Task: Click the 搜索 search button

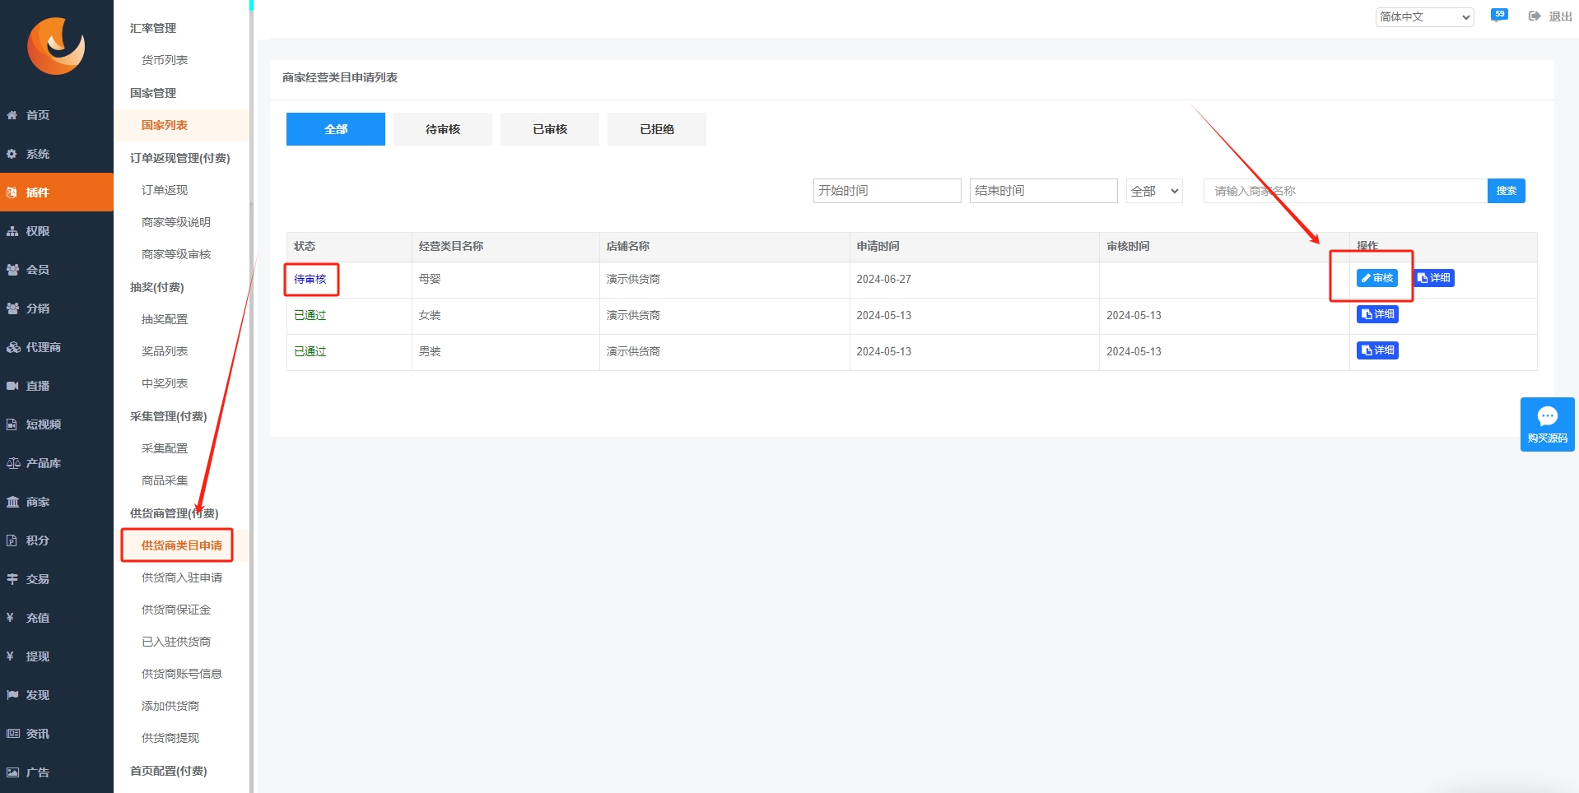Action: [x=1506, y=191]
